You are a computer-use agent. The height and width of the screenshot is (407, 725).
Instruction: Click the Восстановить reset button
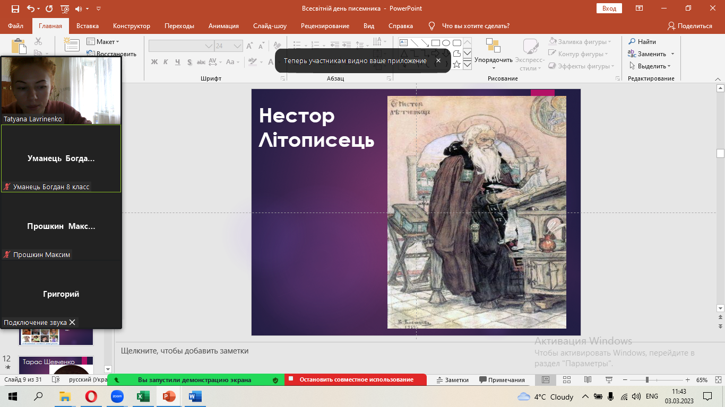coord(111,54)
